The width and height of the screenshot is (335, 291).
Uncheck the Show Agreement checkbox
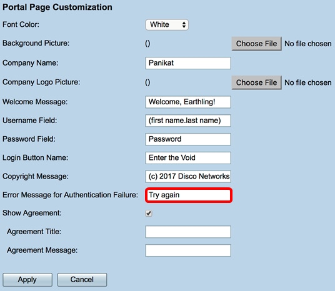coord(149,214)
